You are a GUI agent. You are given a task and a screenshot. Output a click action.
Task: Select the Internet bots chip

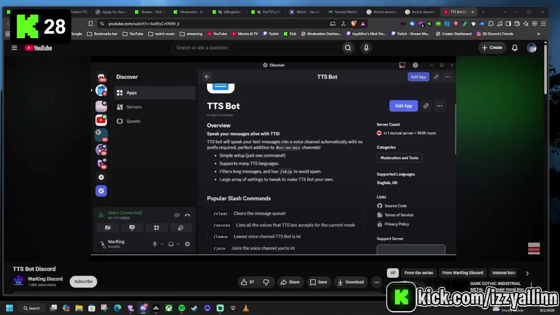click(504, 273)
